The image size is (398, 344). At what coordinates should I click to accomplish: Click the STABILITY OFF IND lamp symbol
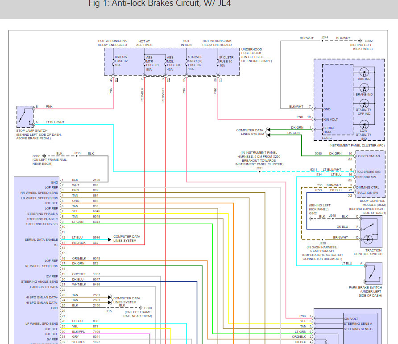pos(364,104)
